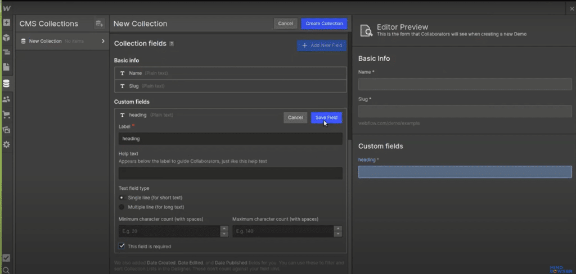The height and width of the screenshot is (274, 576).
Task: Click the create new collection icon
Action: click(100, 24)
